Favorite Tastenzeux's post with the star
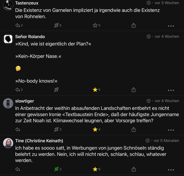This screenshot has width=184, height=176. [95, 25]
